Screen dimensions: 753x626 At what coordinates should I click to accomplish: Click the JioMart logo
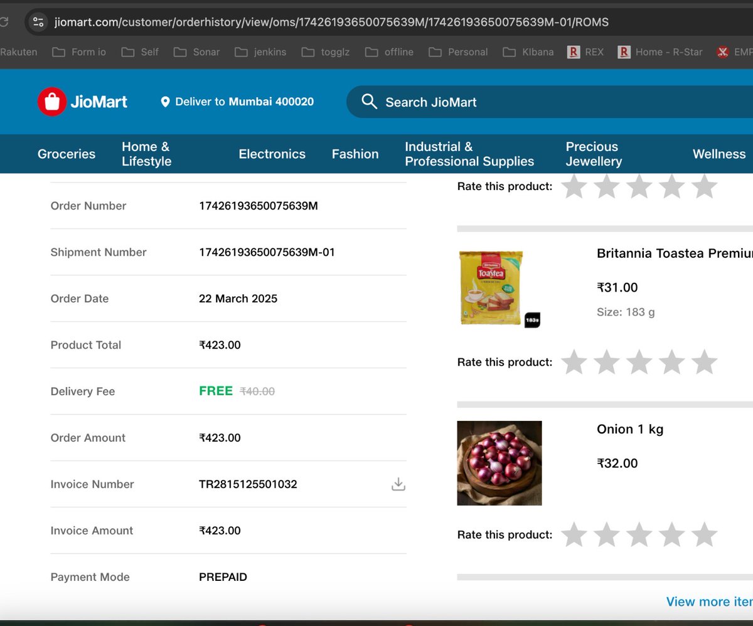point(82,102)
